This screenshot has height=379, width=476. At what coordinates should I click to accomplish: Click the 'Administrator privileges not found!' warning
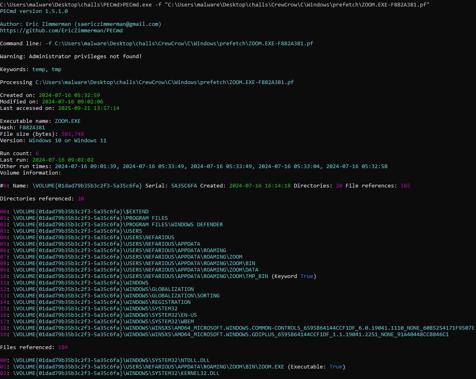[x=85, y=56]
